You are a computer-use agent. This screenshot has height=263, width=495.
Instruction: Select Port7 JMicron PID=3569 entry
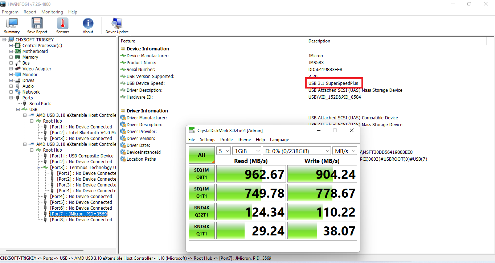coord(78,214)
